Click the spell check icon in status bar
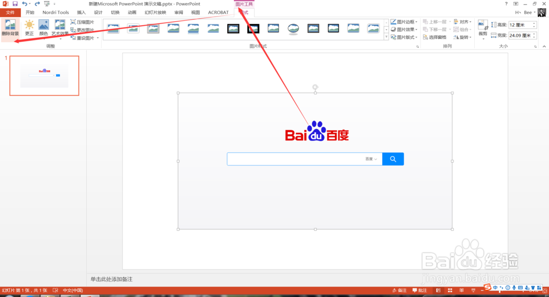The image size is (549, 297). [55, 290]
